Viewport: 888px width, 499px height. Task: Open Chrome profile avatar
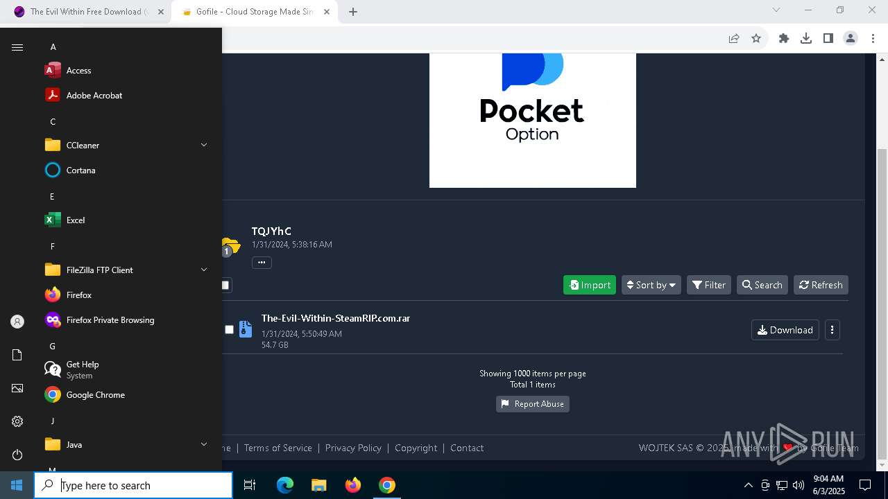pyautogui.click(x=851, y=38)
